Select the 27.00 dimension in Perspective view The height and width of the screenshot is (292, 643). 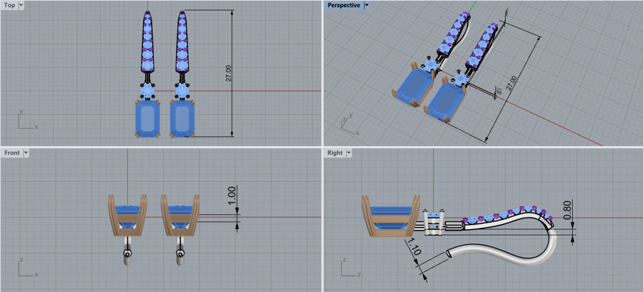pyautogui.click(x=512, y=84)
